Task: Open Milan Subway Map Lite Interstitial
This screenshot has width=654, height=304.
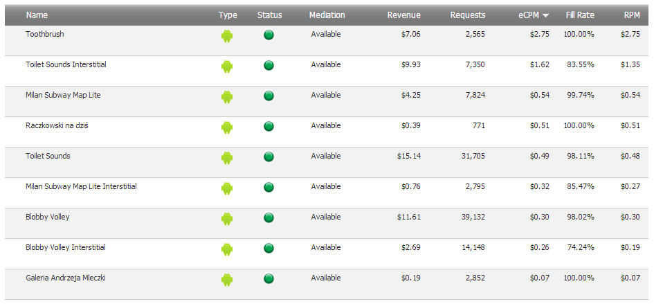Action: pos(81,186)
